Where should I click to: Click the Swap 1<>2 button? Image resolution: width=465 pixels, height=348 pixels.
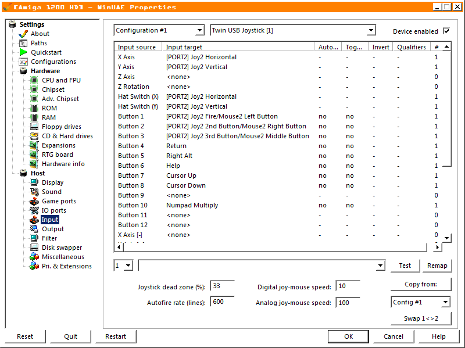pyautogui.click(x=421, y=318)
